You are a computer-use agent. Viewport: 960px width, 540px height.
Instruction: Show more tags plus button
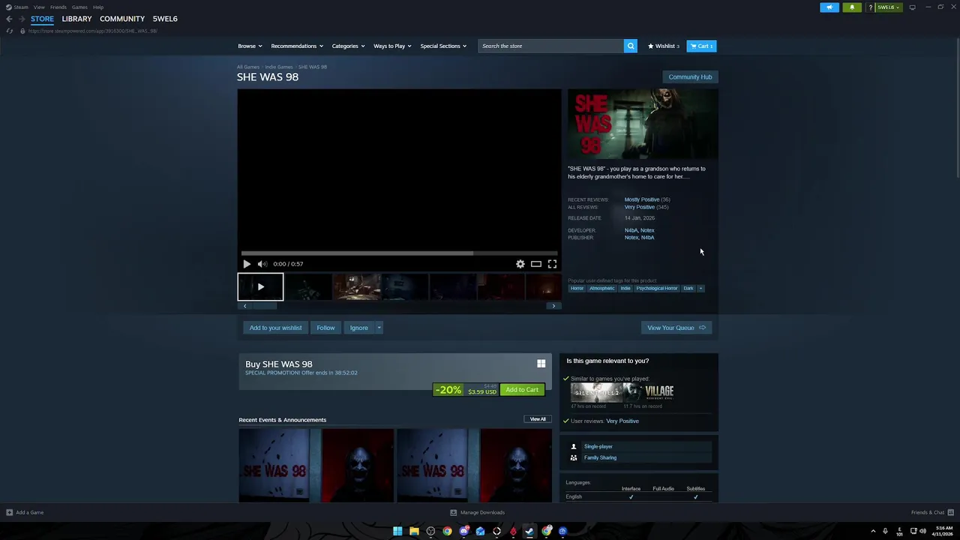tap(700, 288)
